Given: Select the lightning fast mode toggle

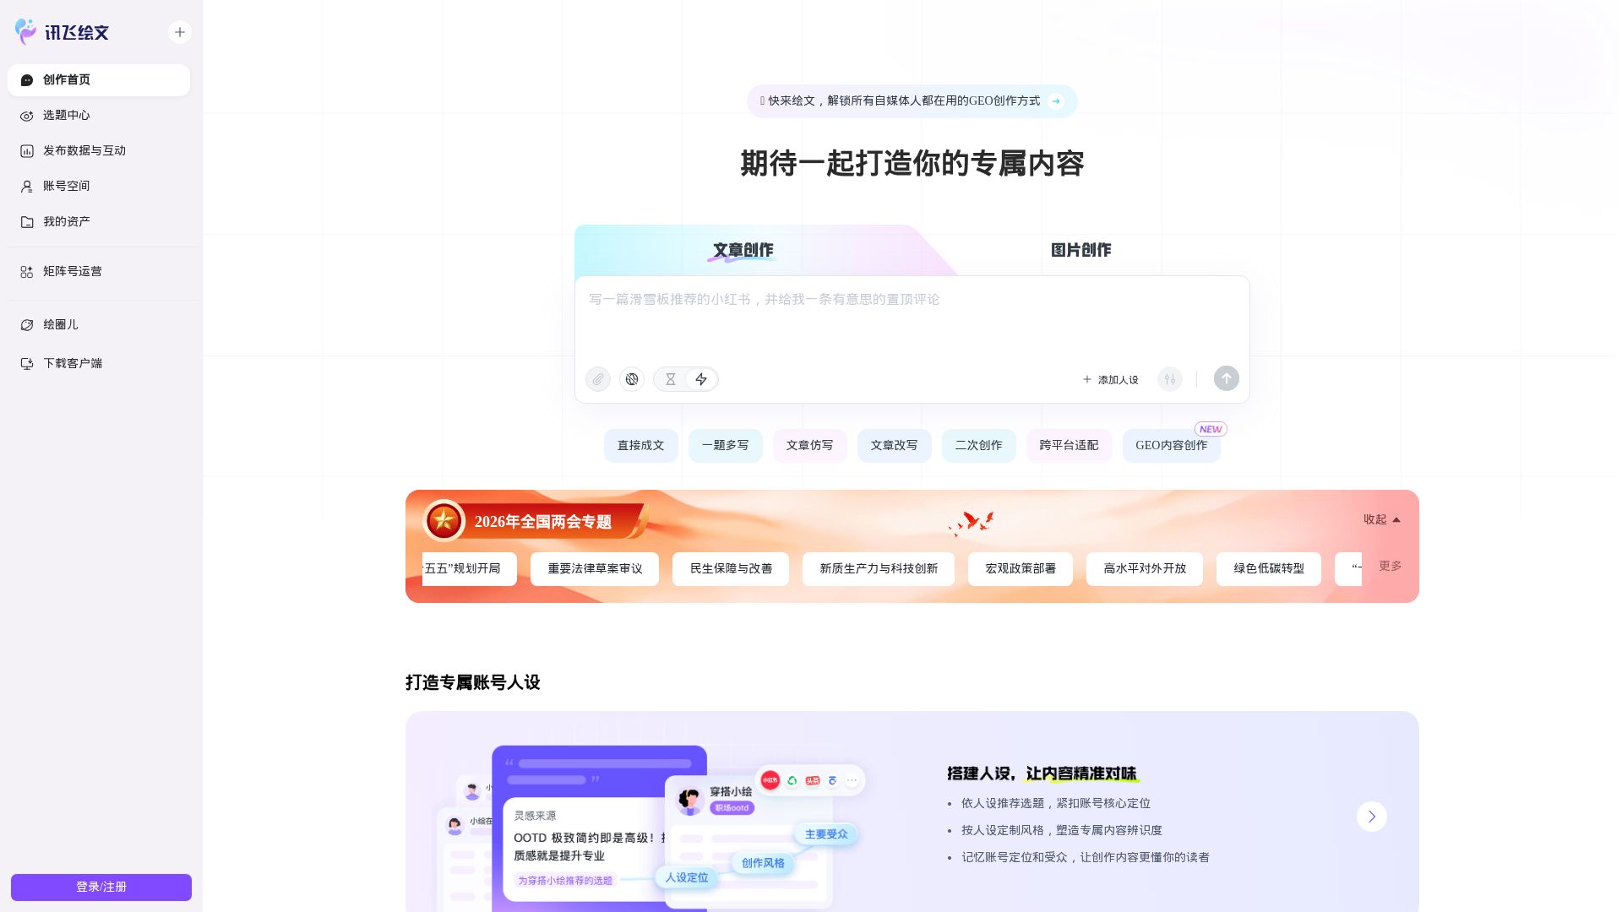Looking at the screenshot, I should point(701,379).
